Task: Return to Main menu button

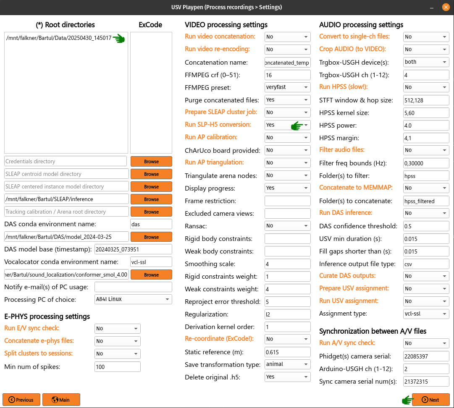Action: coord(61,400)
